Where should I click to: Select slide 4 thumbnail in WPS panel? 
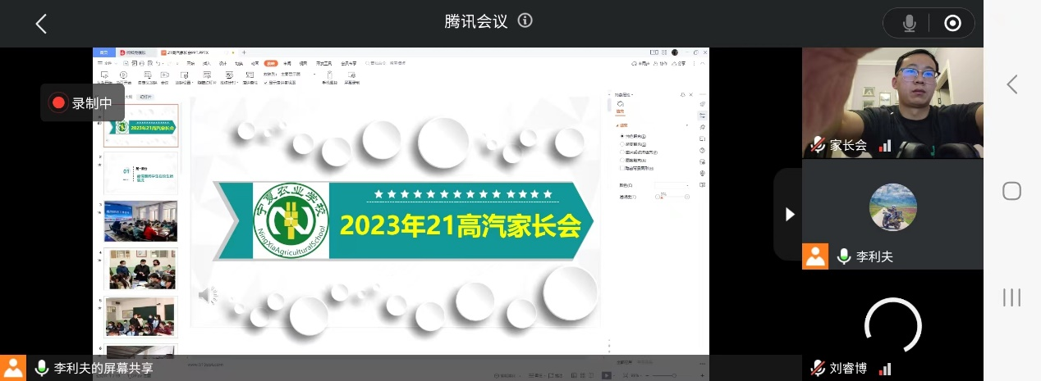pyautogui.click(x=140, y=269)
